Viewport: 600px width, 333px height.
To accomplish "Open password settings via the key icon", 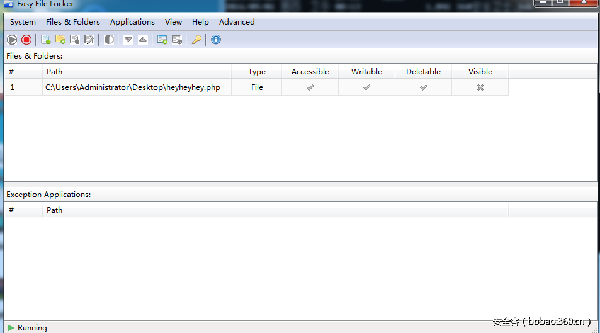I will (196, 40).
